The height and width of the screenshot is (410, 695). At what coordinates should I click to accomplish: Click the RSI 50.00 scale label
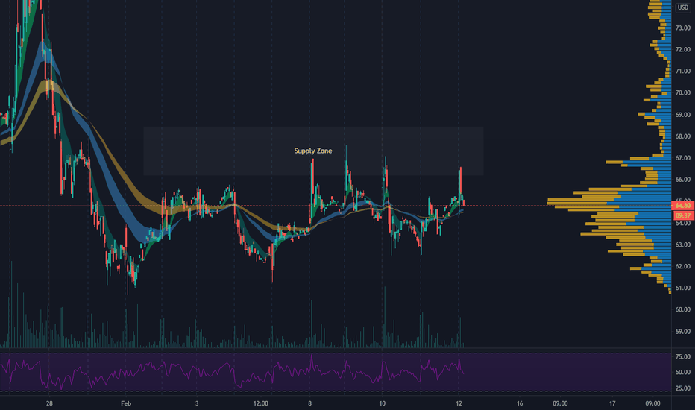coord(683,372)
